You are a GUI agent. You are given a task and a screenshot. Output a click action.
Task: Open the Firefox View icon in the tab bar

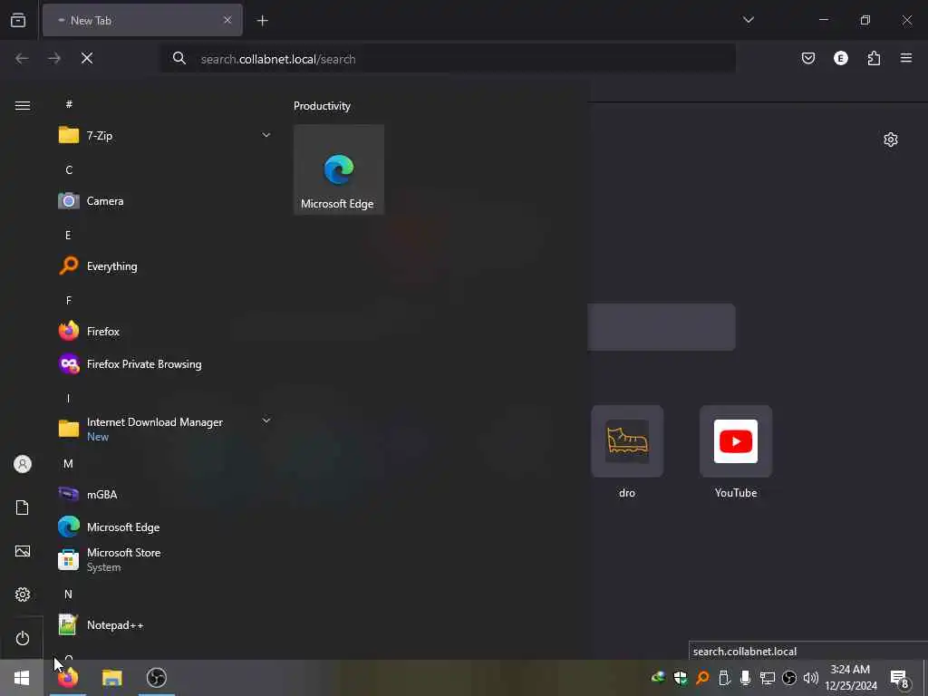point(18,20)
